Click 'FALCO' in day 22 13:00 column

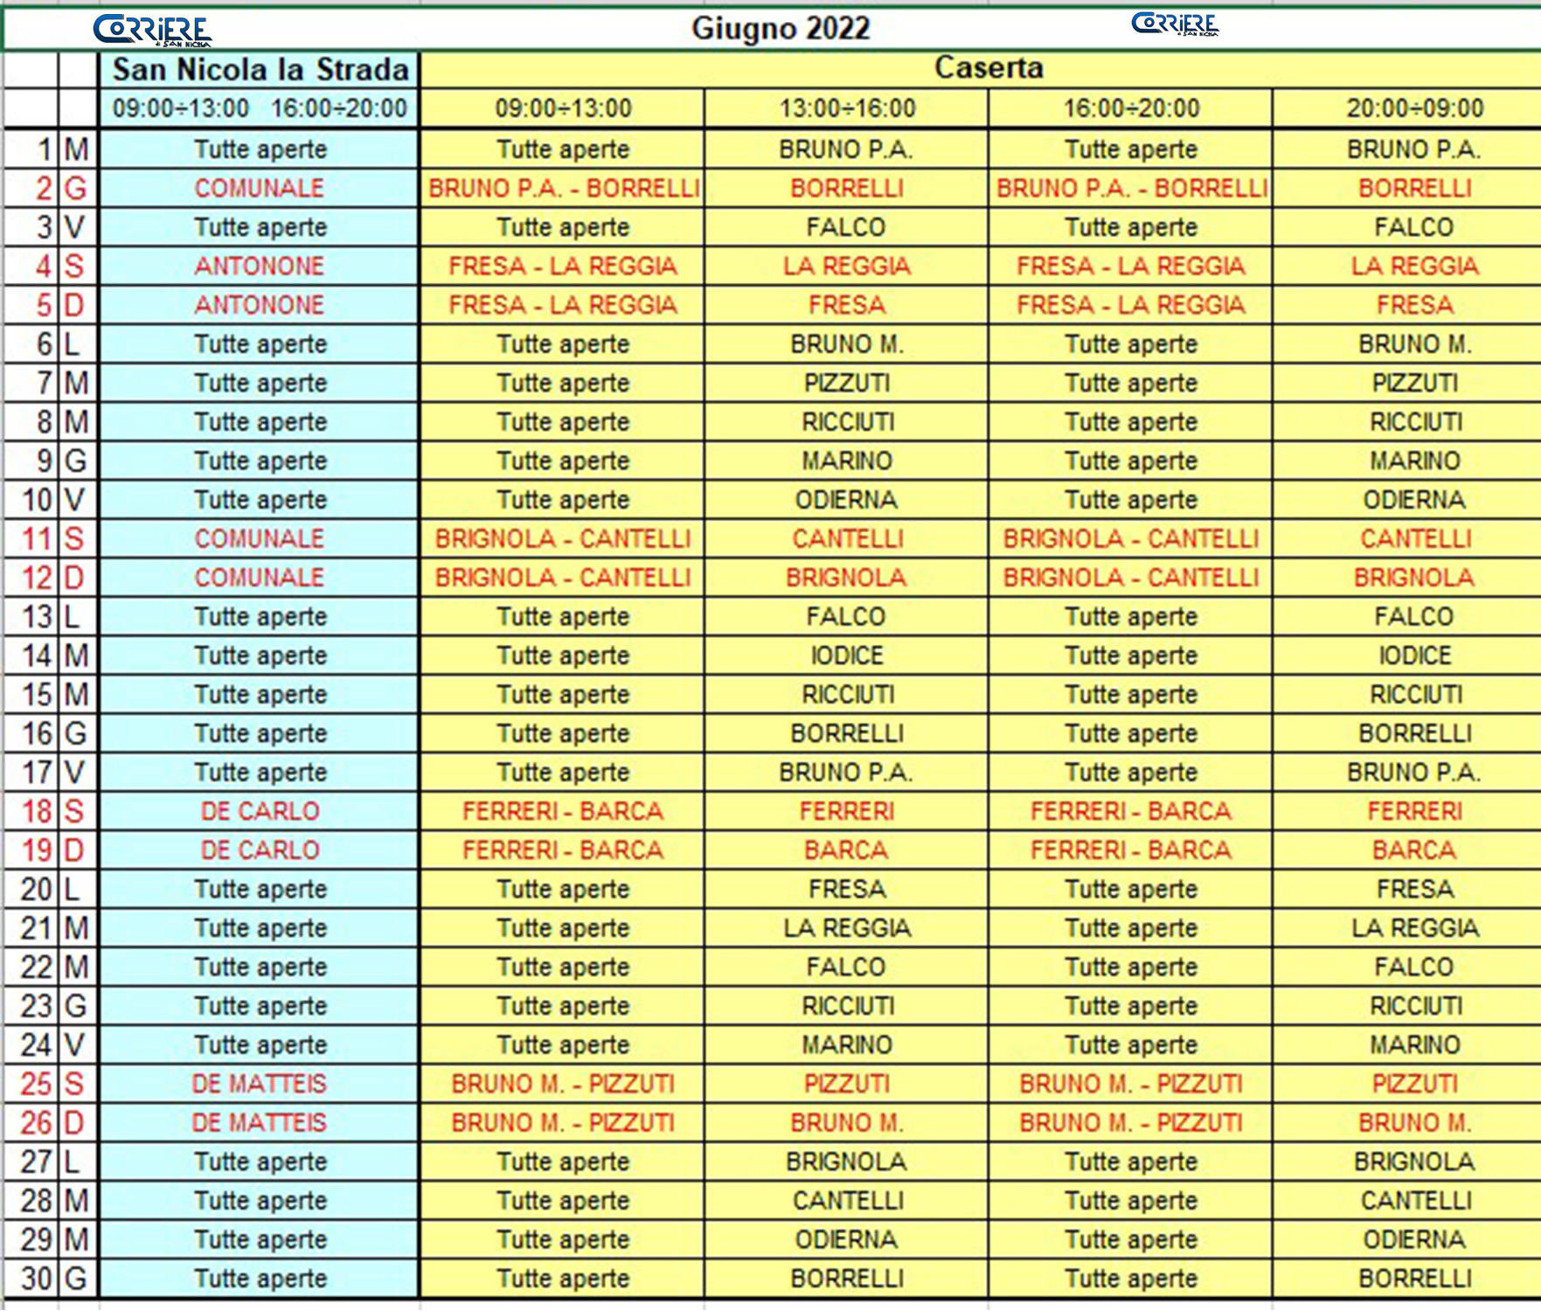tap(847, 967)
